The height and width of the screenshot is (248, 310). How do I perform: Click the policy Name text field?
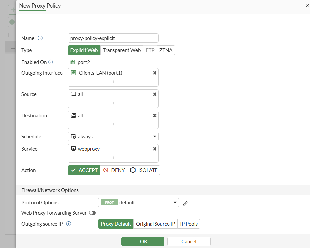pyautogui.click(x=113, y=38)
